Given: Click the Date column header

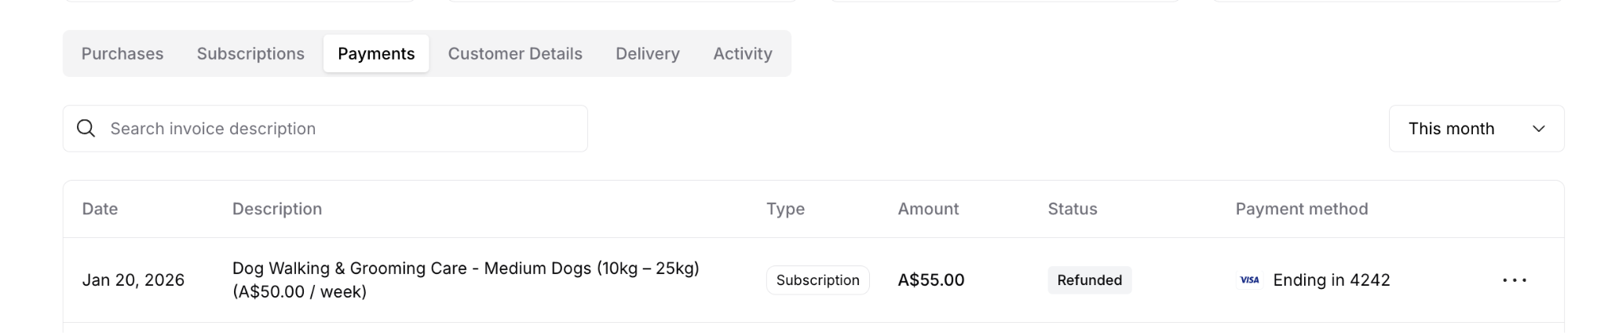Looking at the screenshot, I should click(100, 209).
